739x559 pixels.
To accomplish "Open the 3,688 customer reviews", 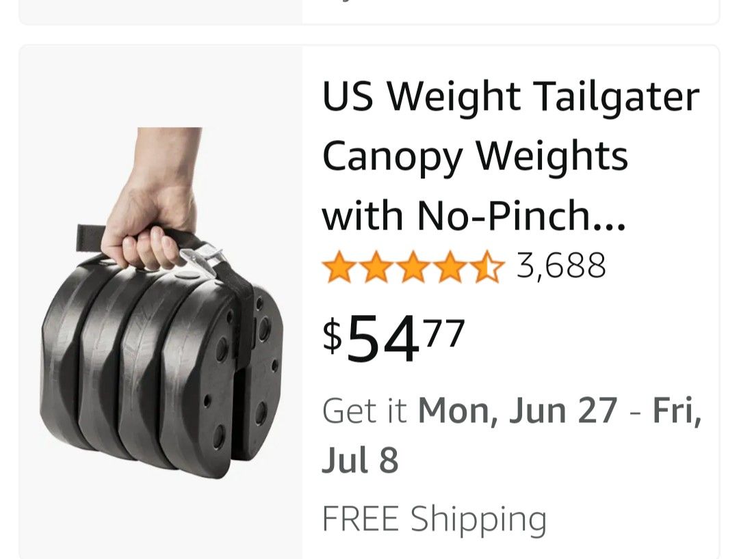I will 561,266.
